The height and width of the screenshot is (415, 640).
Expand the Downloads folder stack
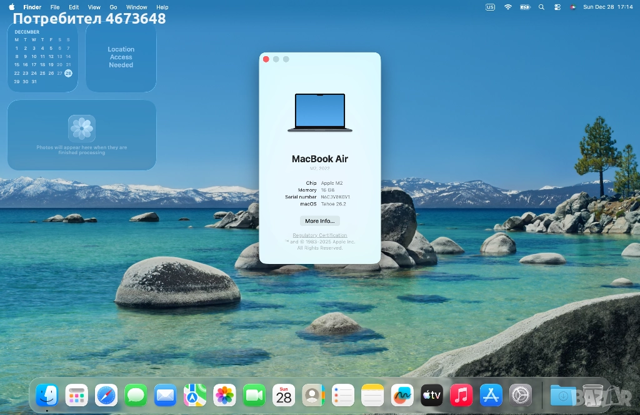click(563, 395)
